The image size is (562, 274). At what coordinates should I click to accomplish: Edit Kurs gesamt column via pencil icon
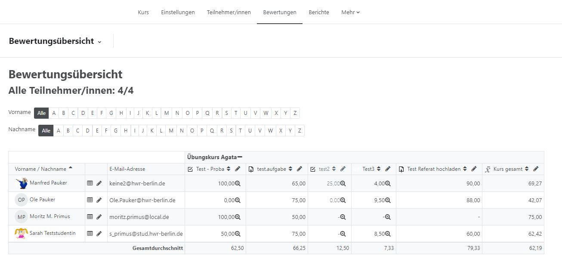click(x=536, y=169)
